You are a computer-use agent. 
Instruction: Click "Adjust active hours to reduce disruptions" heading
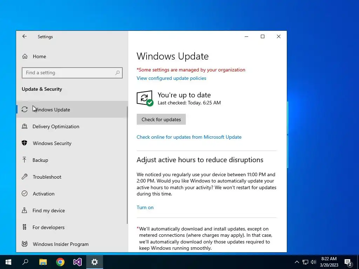coord(200,160)
